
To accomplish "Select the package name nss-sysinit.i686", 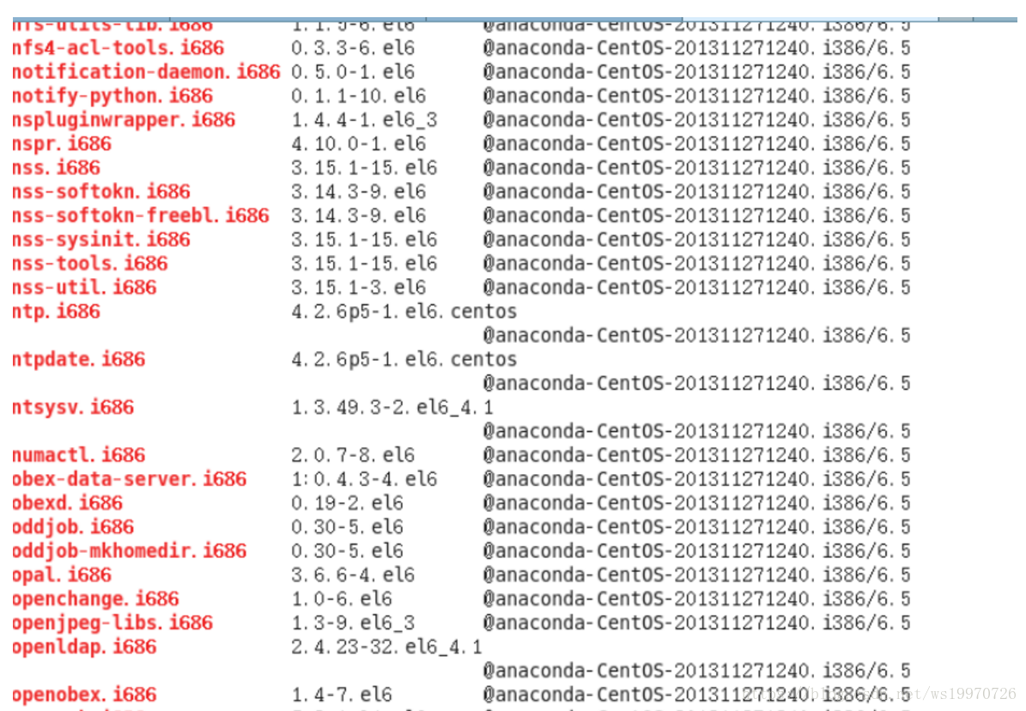I will point(101,240).
